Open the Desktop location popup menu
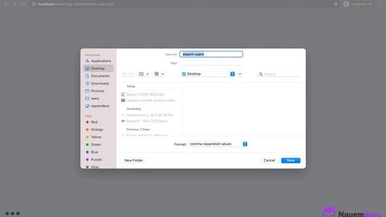Screen dimensions: 386x217 point(207,74)
